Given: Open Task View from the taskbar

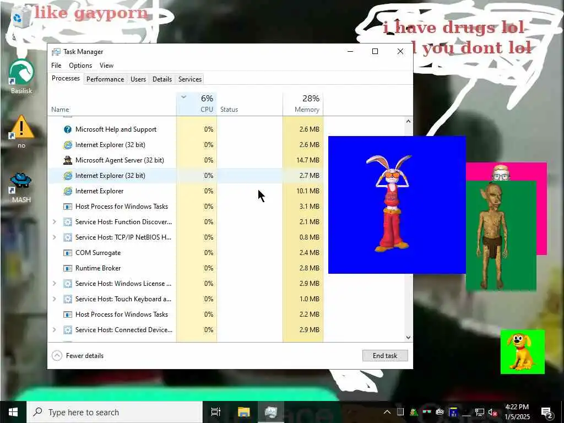Looking at the screenshot, I should pyautogui.click(x=215, y=412).
